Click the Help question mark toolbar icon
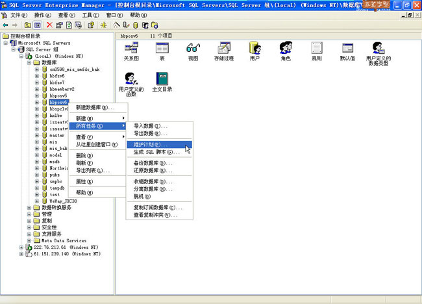Viewport: 422px width, 304px height. click(x=91, y=25)
